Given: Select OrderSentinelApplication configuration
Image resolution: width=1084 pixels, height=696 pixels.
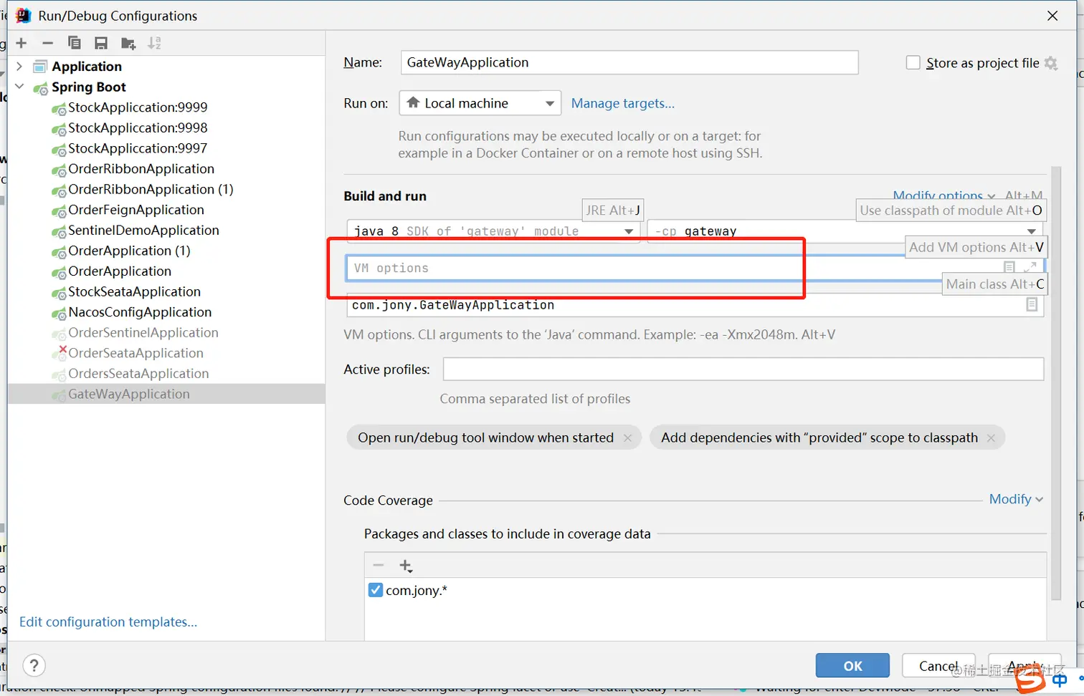Looking at the screenshot, I should 143,332.
